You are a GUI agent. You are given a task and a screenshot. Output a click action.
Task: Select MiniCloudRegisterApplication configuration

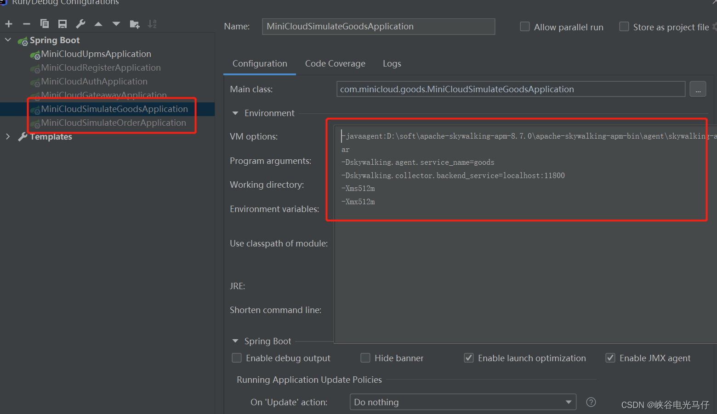(x=101, y=68)
